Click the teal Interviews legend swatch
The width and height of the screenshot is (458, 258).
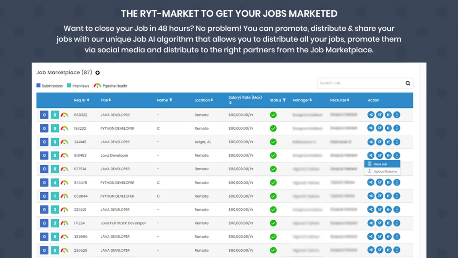pyautogui.click(x=69, y=86)
